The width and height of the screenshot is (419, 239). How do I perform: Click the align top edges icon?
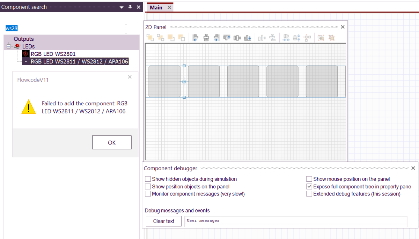227,38
